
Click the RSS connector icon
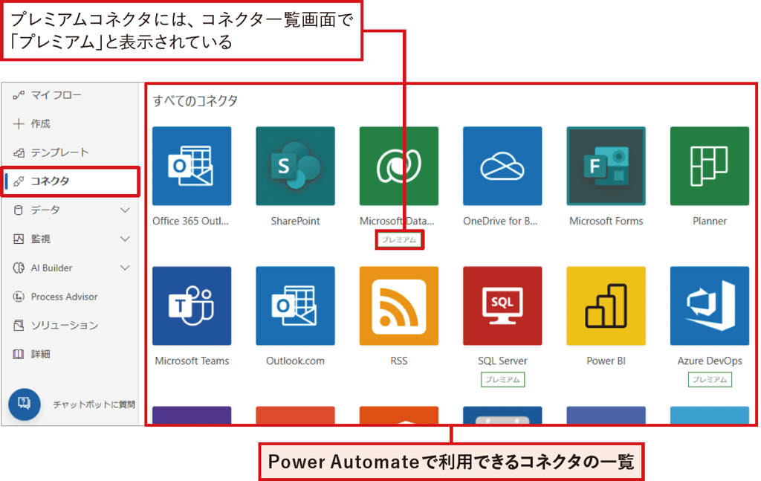tap(398, 306)
